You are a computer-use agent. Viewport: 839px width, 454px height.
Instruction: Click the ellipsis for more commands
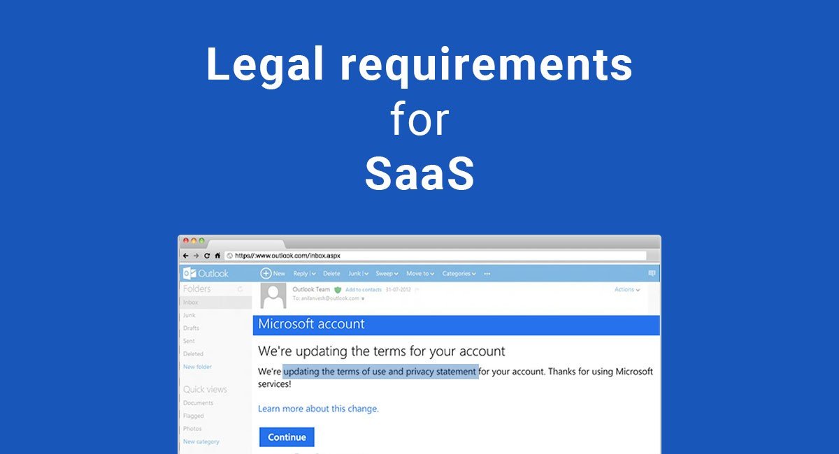click(x=487, y=273)
